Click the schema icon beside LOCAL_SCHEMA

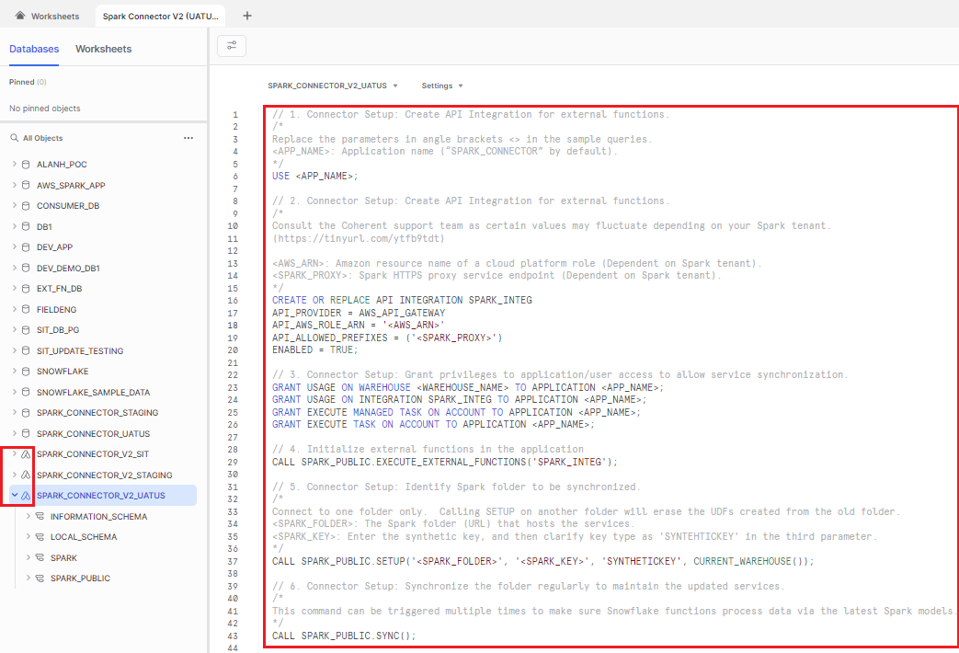(40, 537)
